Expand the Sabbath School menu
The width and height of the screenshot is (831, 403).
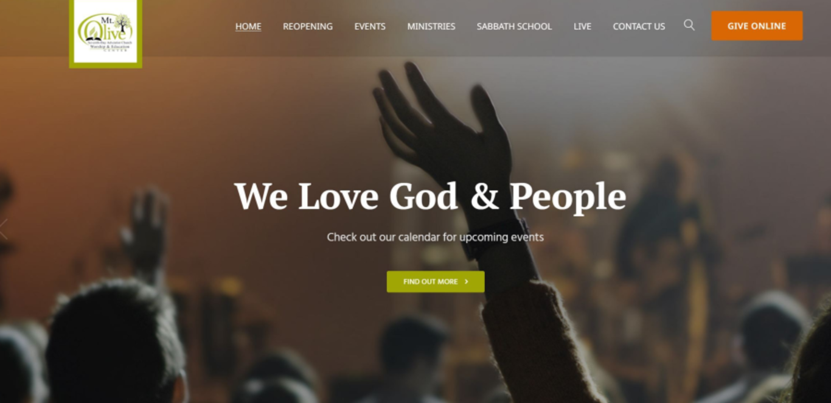coord(514,26)
